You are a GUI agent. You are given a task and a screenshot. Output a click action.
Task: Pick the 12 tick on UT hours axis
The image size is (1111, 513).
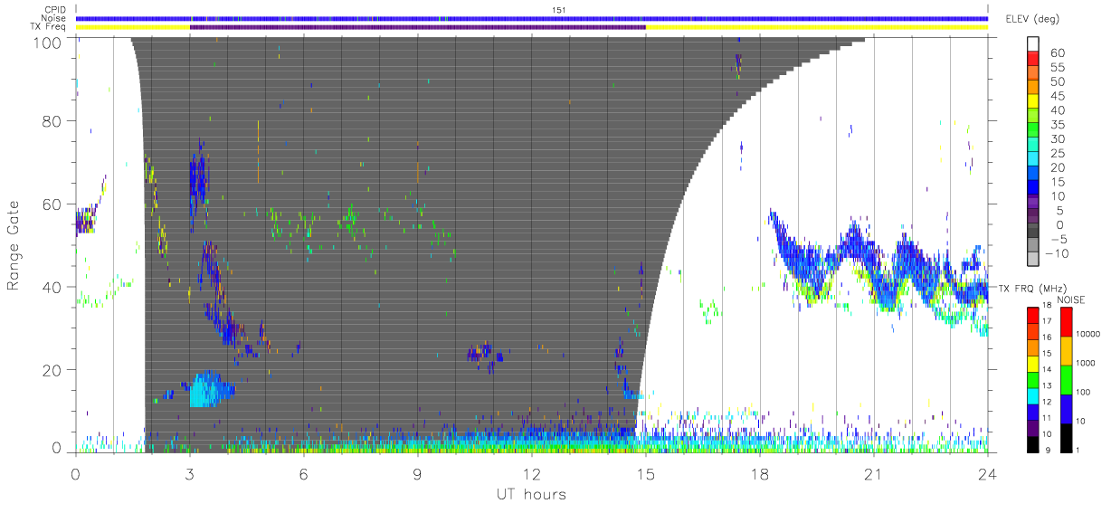(x=532, y=474)
